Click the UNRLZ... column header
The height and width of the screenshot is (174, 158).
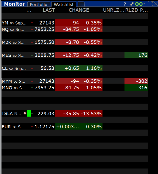(x=113, y=10)
